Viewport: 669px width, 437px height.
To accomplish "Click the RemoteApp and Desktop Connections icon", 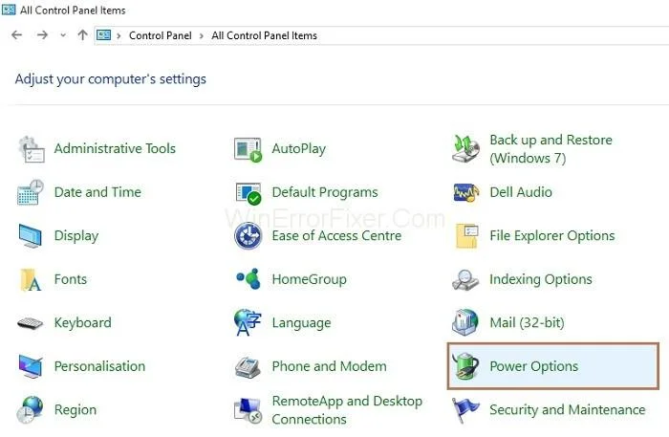I will click(x=248, y=410).
